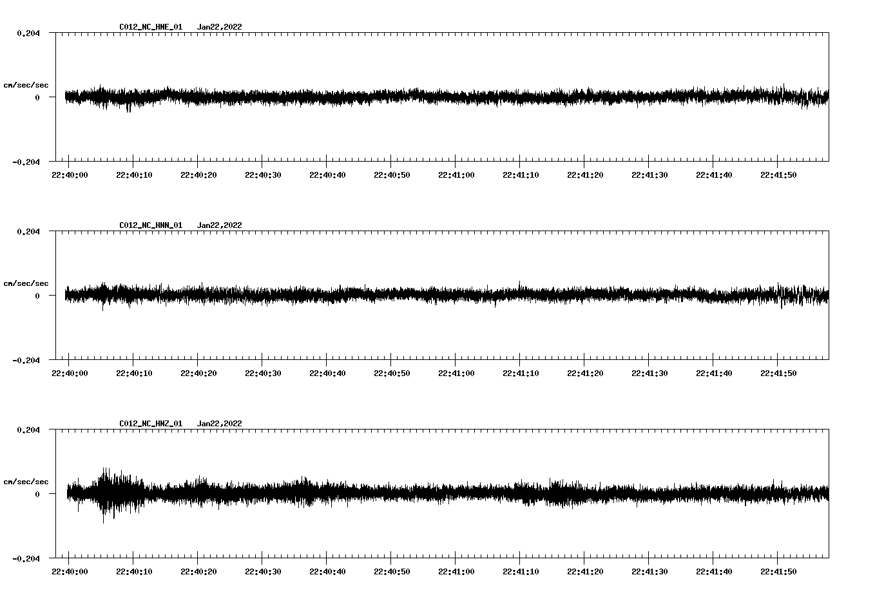Click the 22:41:00 time label on HNN plot

456,373
